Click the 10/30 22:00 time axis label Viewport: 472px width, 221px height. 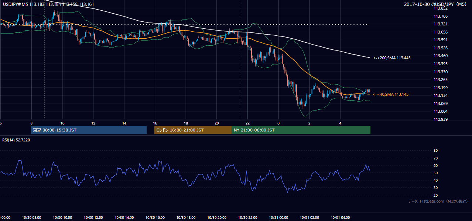247,218
